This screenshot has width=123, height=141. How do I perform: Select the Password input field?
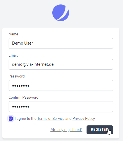coord(61,86)
